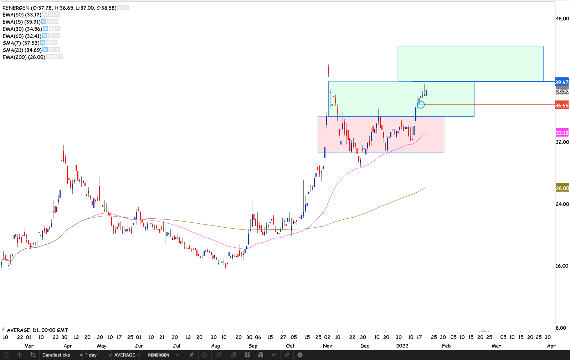Click the magnet snap icon

pyautogui.click(x=205, y=355)
